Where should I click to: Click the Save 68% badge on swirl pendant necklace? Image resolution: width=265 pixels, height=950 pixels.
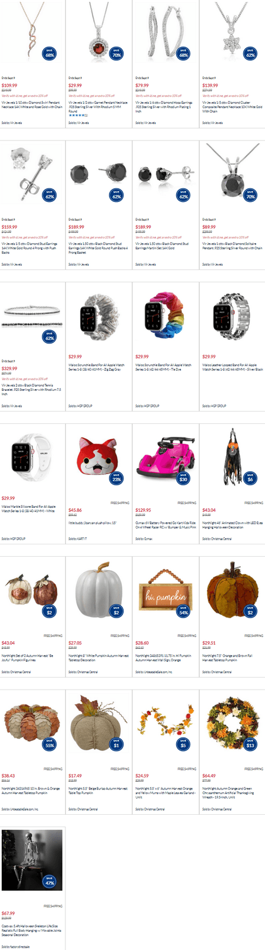(x=49, y=54)
